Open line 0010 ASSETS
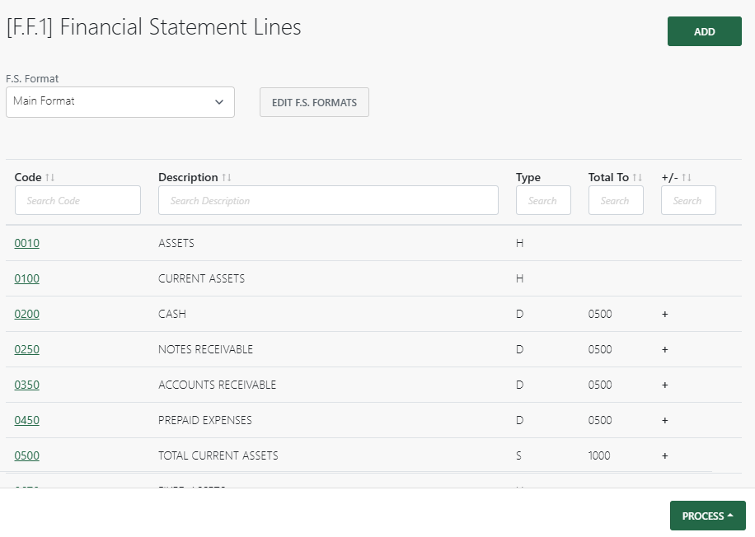The width and height of the screenshot is (755, 537). 26,243
